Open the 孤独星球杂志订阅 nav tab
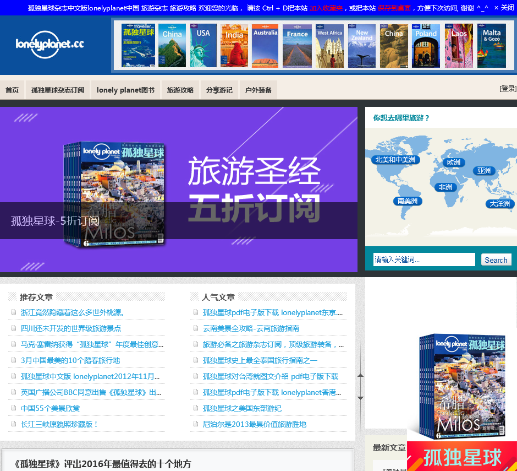 tap(58, 90)
